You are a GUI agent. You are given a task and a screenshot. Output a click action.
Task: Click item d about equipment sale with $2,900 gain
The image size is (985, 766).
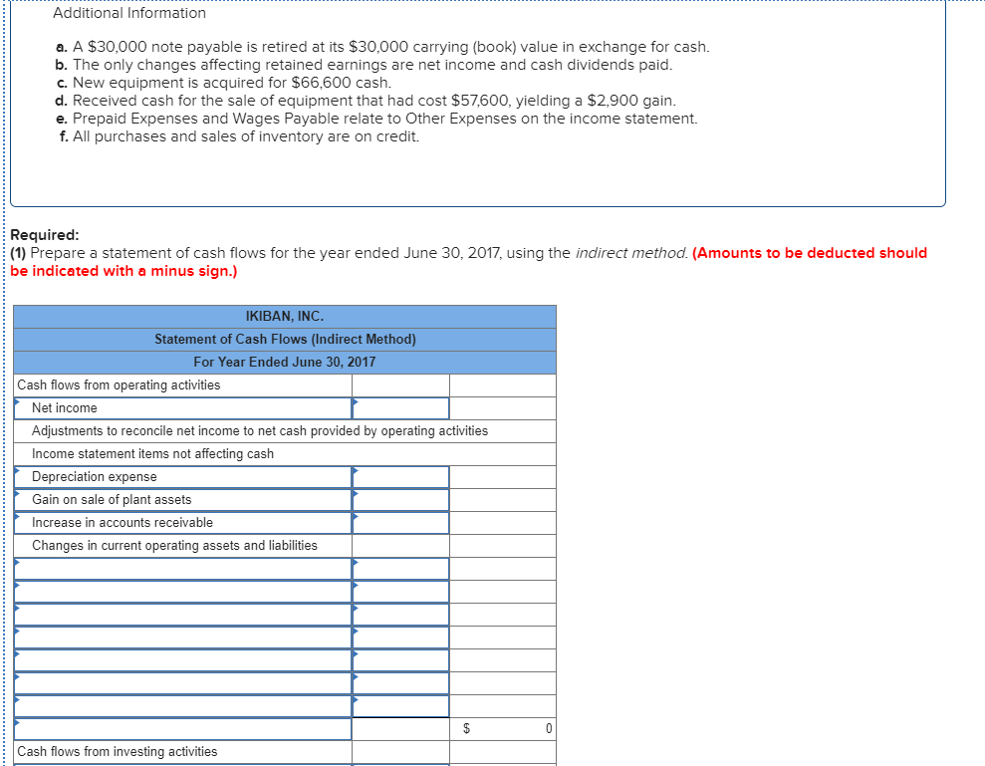coord(366,101)
